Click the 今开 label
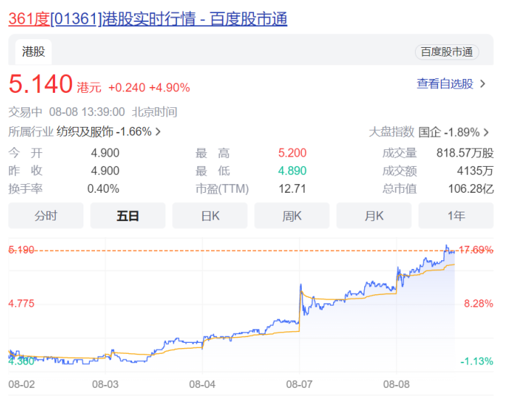This screenshot has width=515, height=398. click(25, 153)
